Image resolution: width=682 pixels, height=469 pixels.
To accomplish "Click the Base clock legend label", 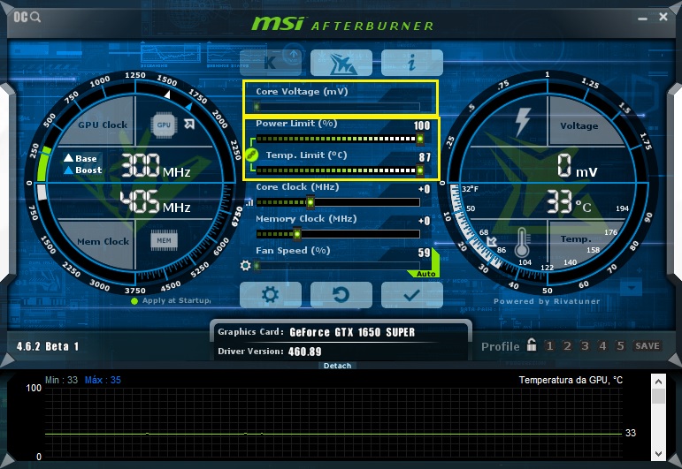I will tap(80, 158).
